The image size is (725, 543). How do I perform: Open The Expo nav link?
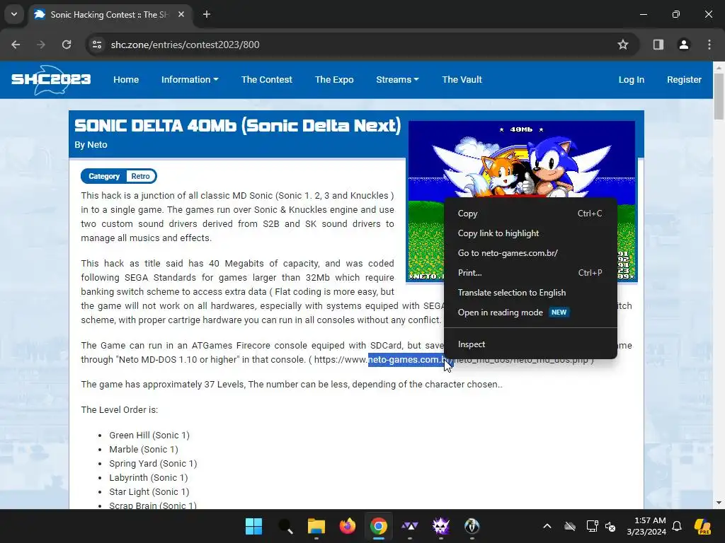(334, 79)
